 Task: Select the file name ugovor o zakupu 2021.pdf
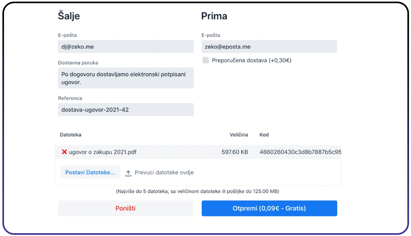point(103,152)
